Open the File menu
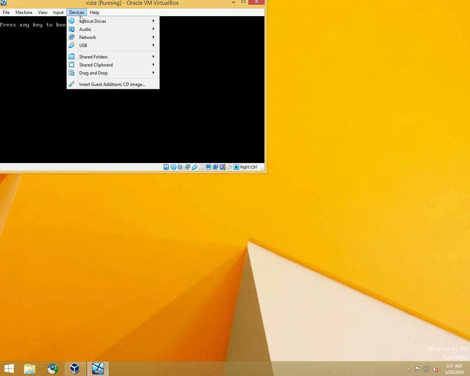470x376 pixels. pos(6,12)
